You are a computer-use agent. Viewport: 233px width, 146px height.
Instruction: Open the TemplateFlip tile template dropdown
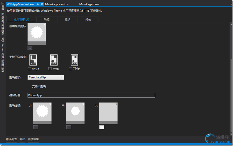click(46, 77)
